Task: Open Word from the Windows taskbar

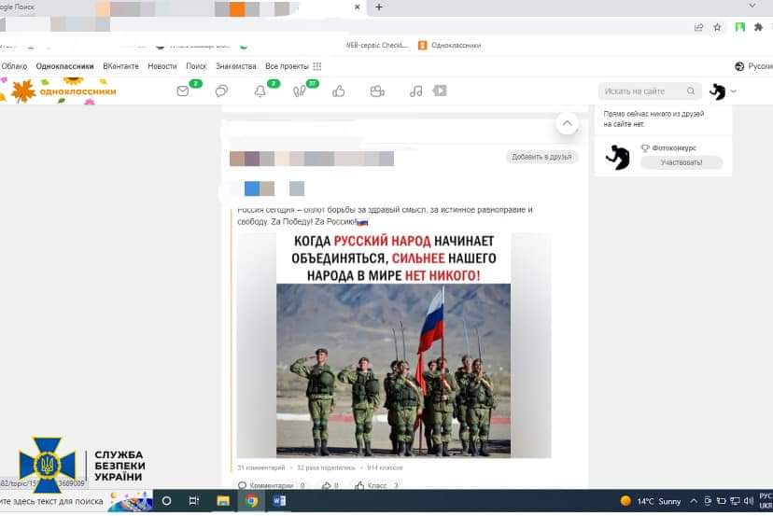Action: (x=280, y=501)
